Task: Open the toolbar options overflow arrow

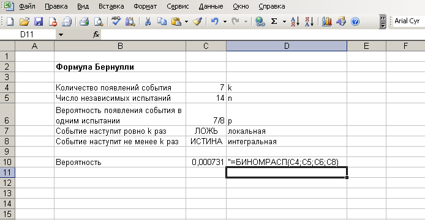Action: (x=383, y=21)
